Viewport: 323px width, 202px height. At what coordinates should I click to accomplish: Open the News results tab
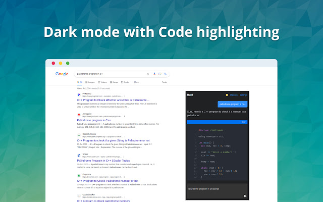114,82
